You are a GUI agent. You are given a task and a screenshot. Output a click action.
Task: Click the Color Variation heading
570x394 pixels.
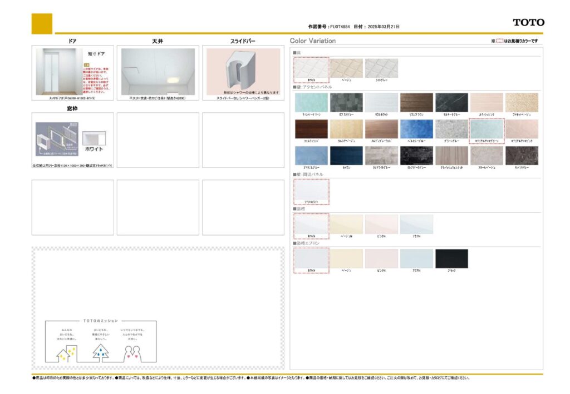pyautogui.click(x=313, y=41)
